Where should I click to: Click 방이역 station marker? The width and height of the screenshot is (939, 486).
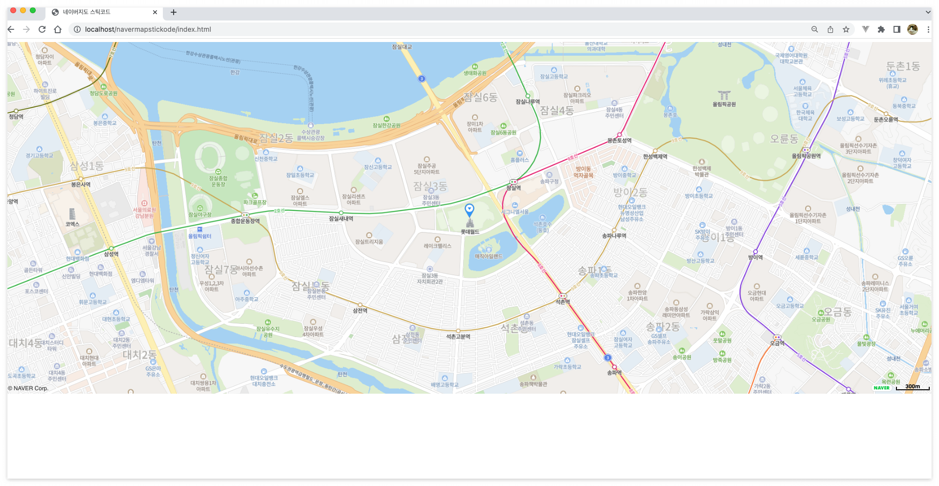[x=755, y=252]
